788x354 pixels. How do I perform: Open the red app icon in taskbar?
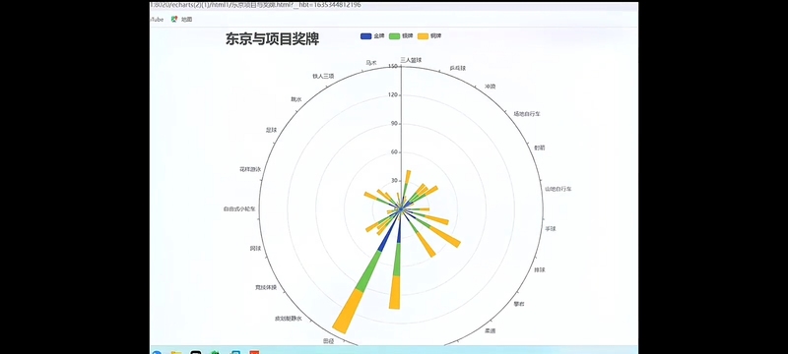[x=254, y=352]
